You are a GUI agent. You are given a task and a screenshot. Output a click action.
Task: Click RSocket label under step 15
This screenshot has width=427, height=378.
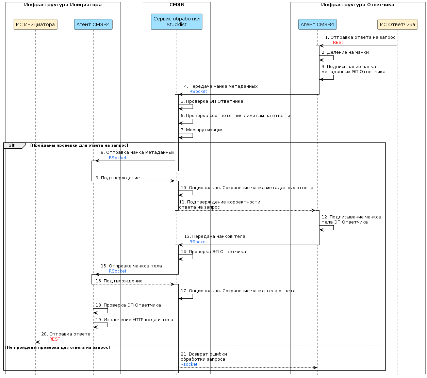117,271
